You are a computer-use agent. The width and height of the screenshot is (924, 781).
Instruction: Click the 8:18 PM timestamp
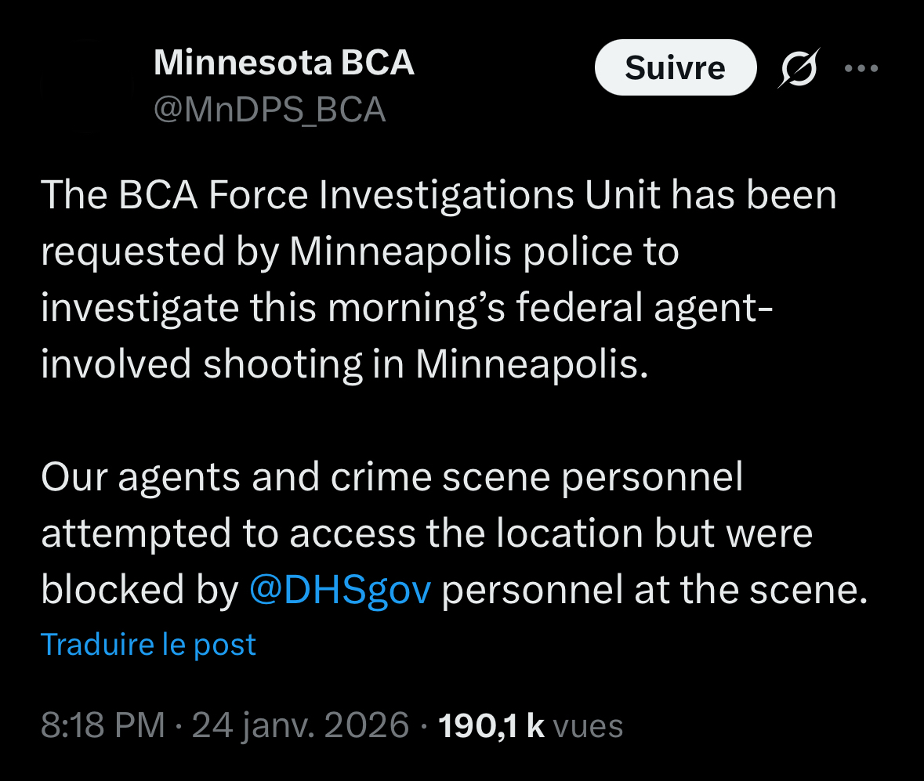[x=103, y=725]
